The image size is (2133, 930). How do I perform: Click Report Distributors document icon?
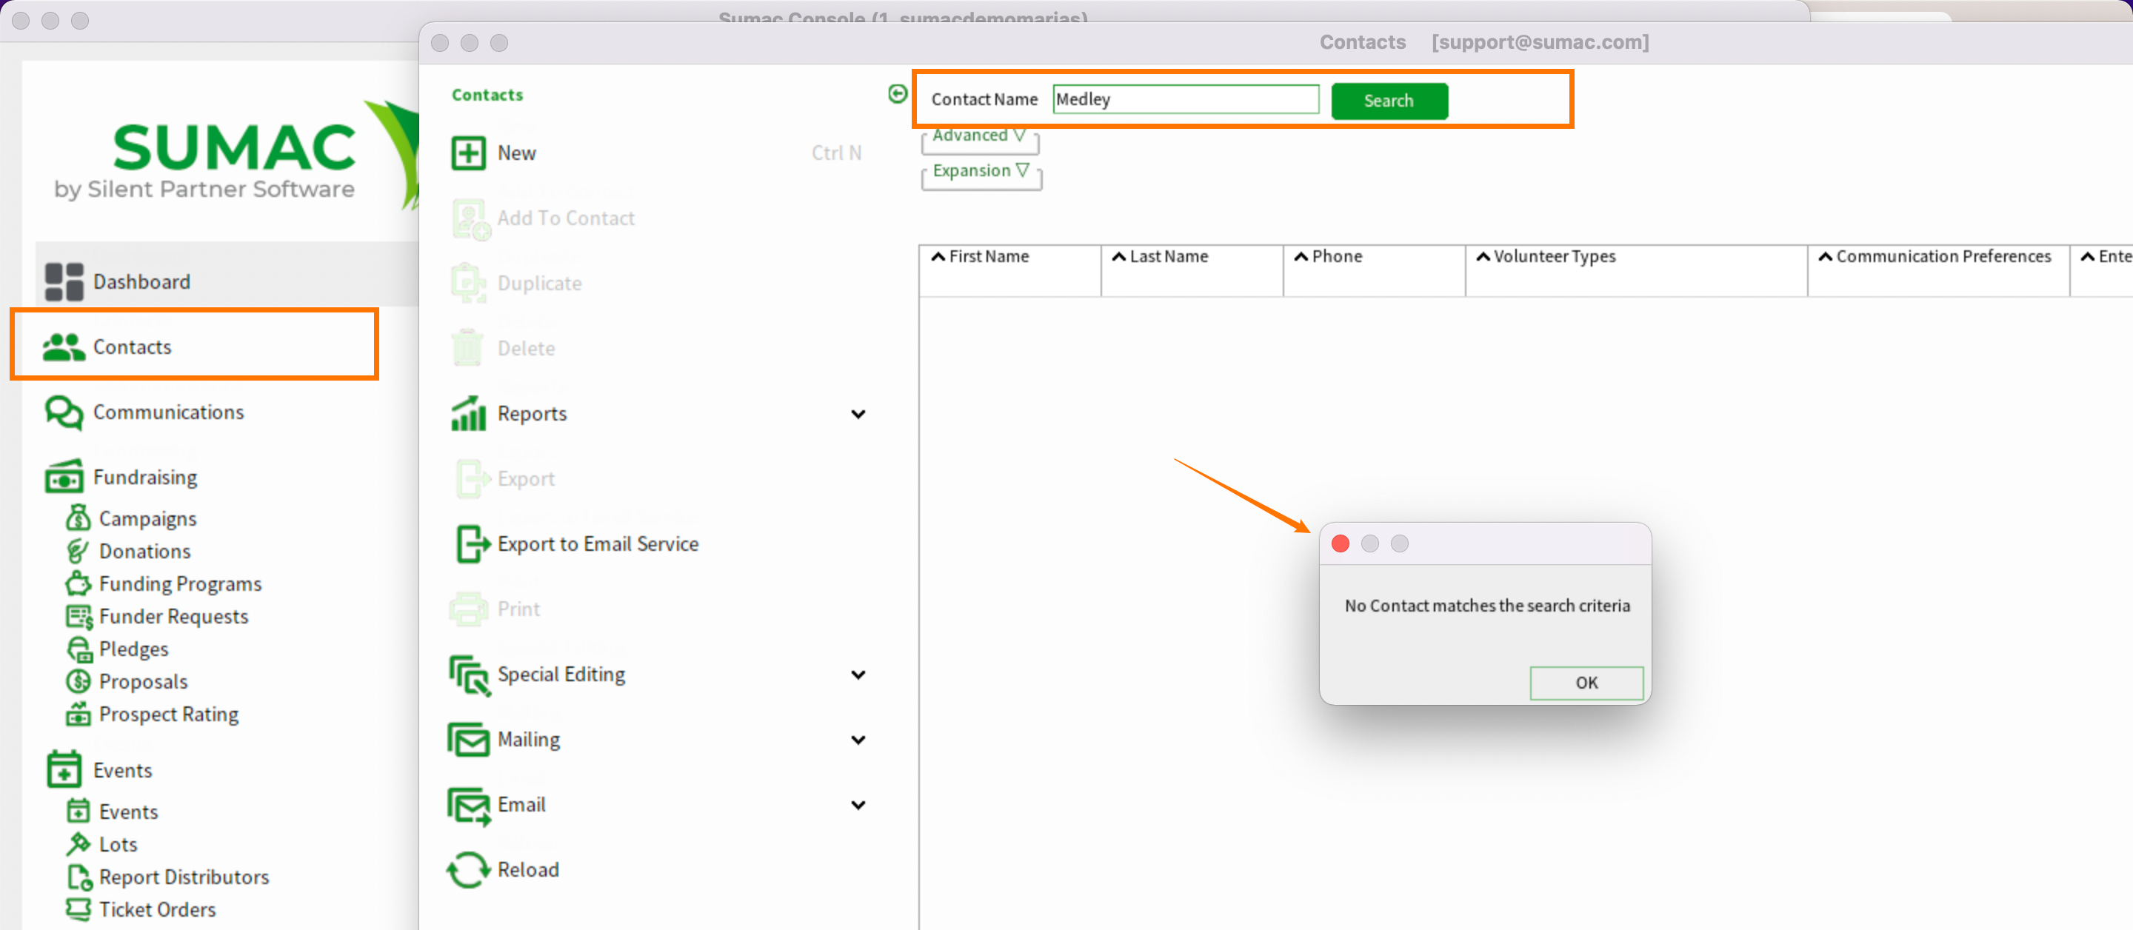[x=79, y=877]
